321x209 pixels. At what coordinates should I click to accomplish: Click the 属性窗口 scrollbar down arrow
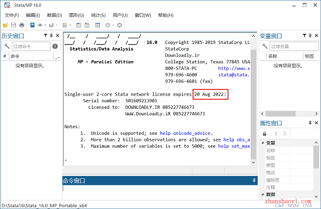(x=316, y=197)
